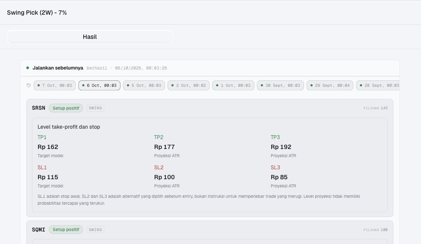
Task: Click the Swing Pick (2W) - 7% title
Action: click(x=37, y=13)
